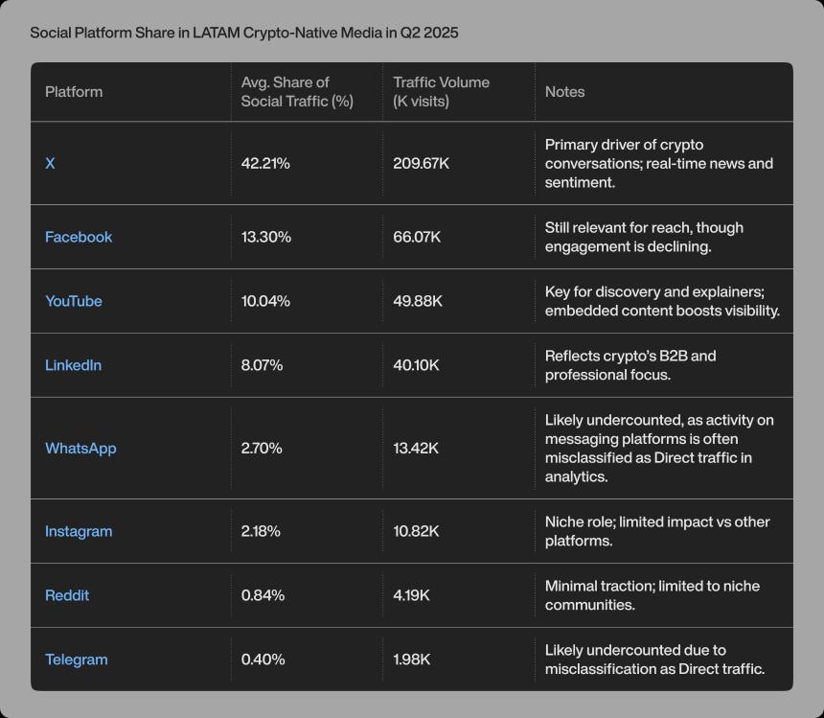This screenshot has height=718, width=824.
Task: Select the 10.82K traffic value
Action: tap(416, 531)
